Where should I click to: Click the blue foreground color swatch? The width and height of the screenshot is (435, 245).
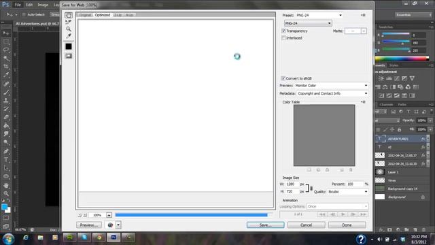point(4,207)
